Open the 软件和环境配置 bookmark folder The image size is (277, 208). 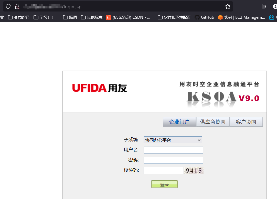click(x=174, y=17)
